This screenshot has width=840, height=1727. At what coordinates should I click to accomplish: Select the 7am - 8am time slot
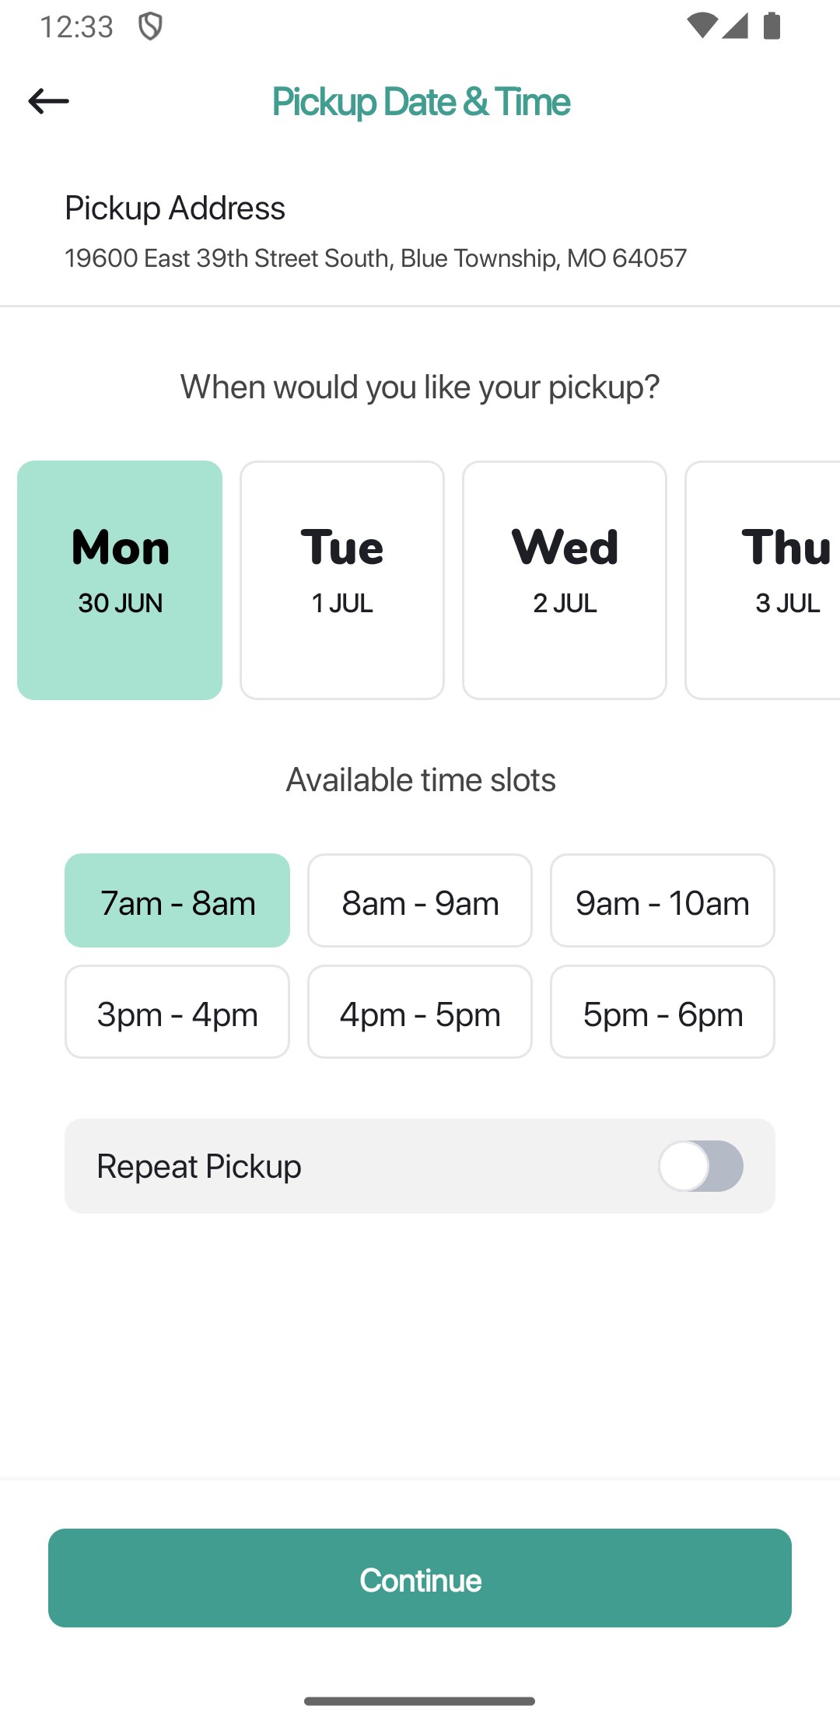pos(177,901)
